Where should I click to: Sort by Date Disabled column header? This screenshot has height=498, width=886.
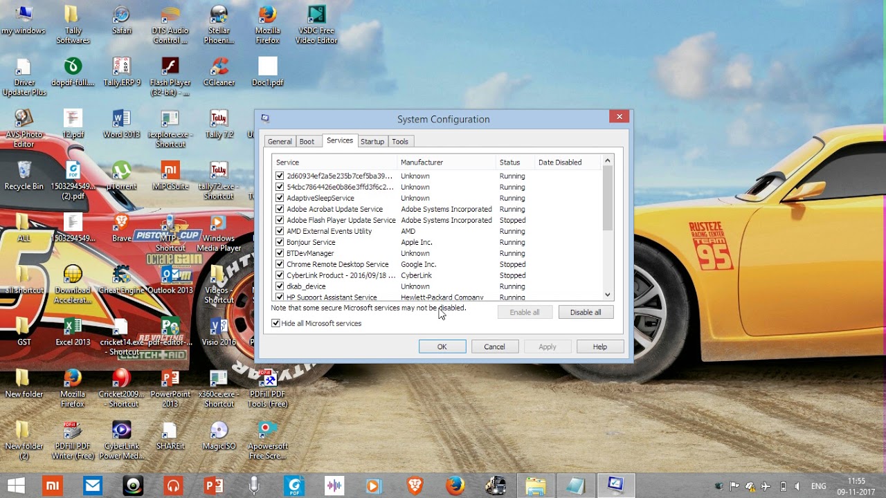point(568,162)
